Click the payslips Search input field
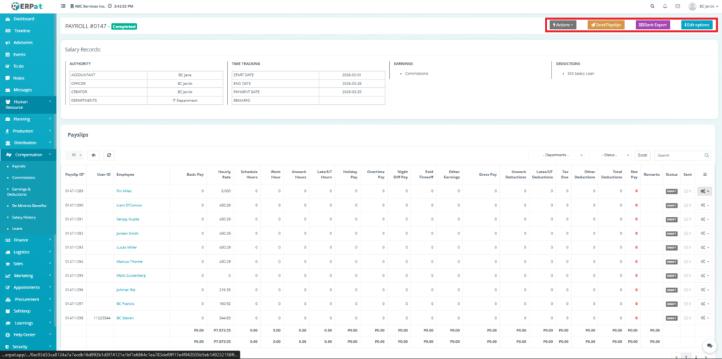 tap(678, 155)
